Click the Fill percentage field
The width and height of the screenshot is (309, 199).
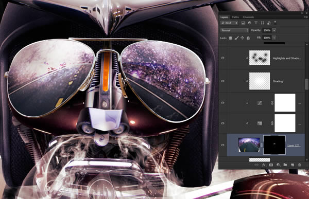coord(267,38)
